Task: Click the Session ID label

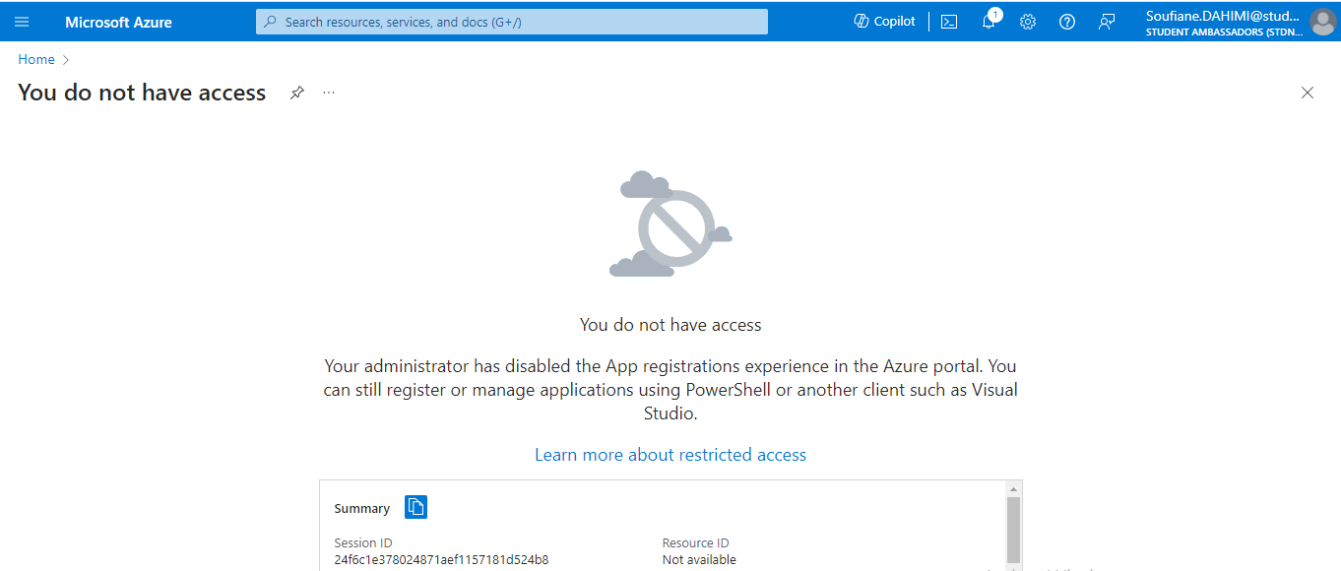Action: [363, 543]
